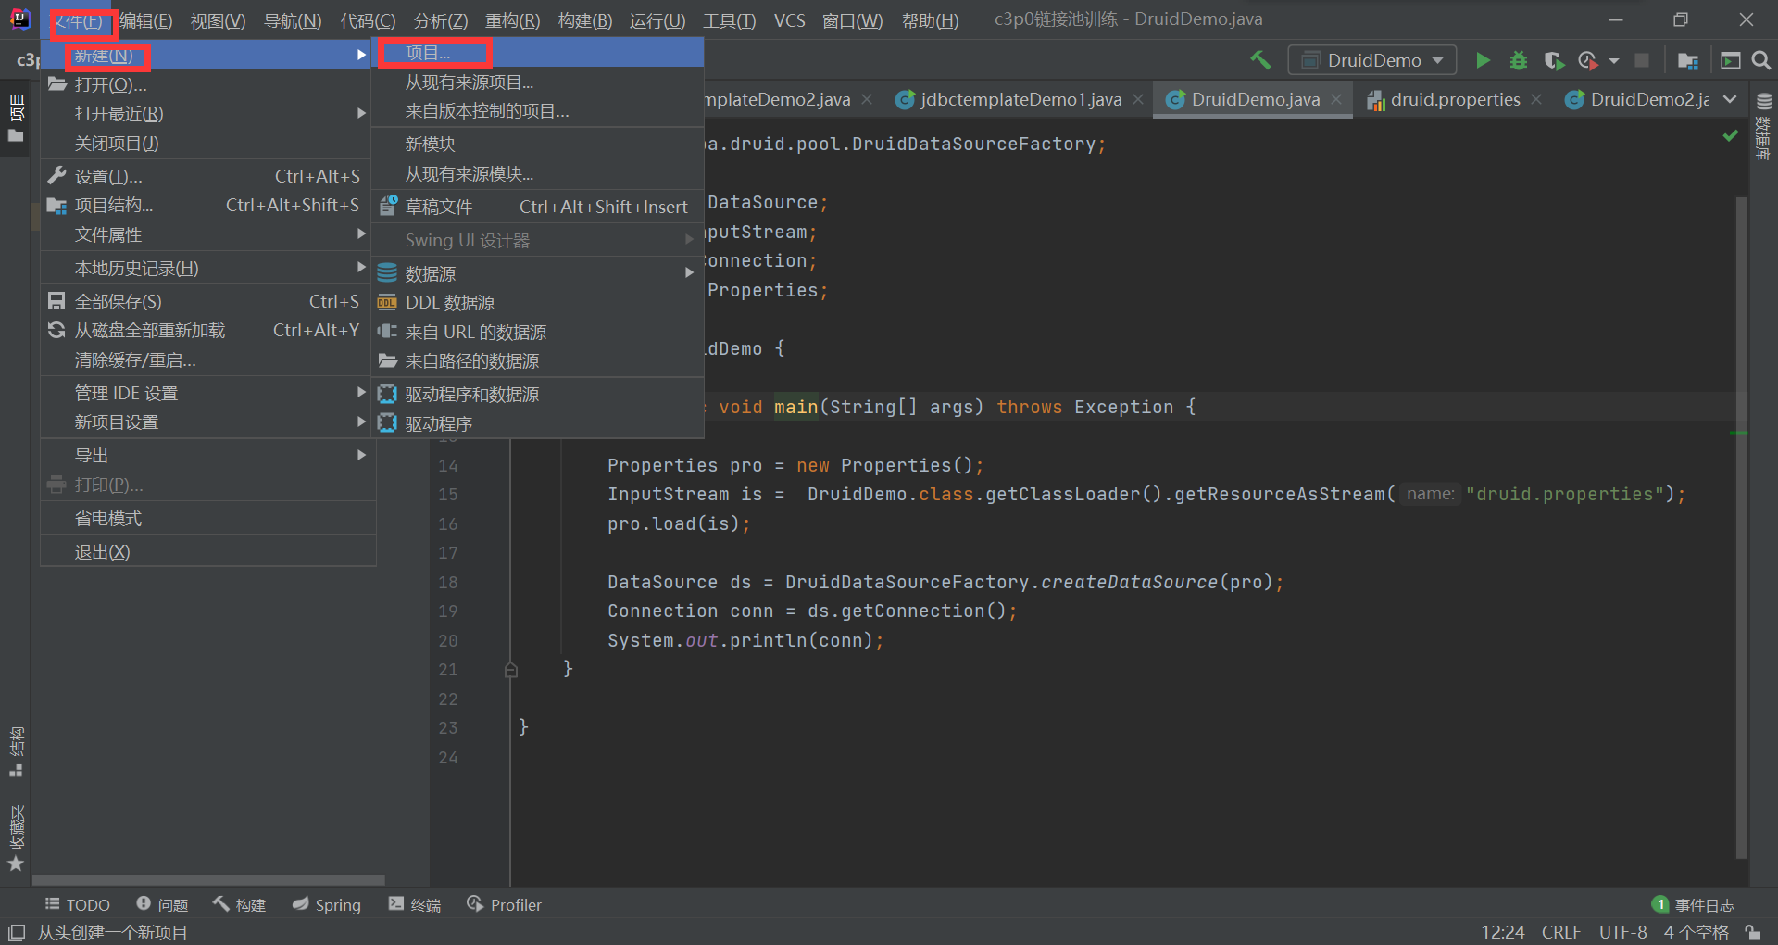The height and width of the screenshot is (945, 1778).
Task: Click the Search Everywhere magnifier icon
Action: coord(1761,60)
